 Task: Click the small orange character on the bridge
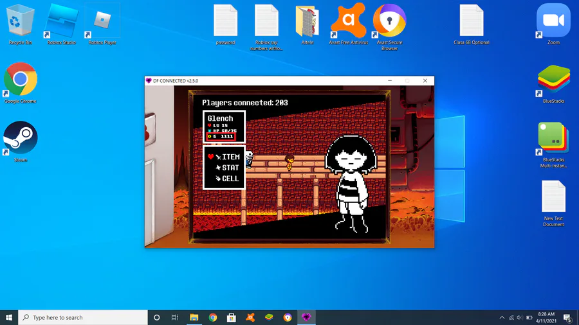(x=289, y=162)
